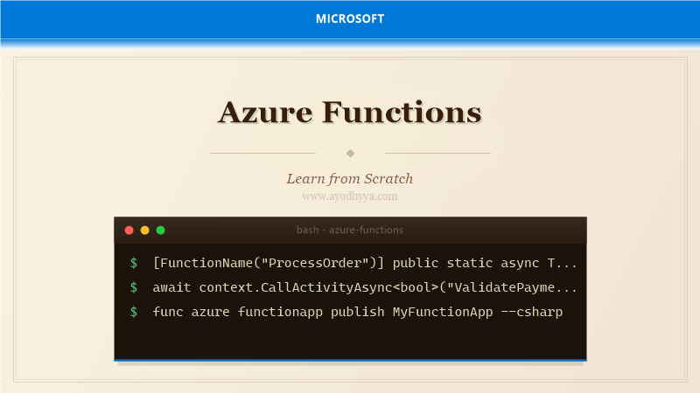Click the prompt symbol before FunctionName line
This screenshot has width=700, height=393.
tap(134, 263)
